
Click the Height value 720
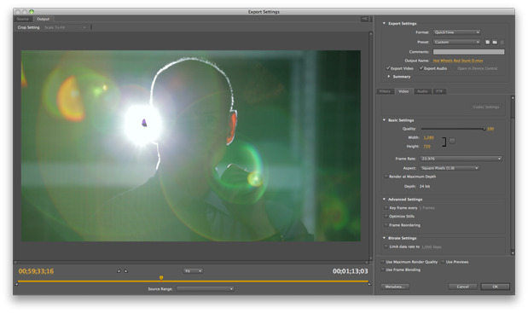click(x=426, y=146)
